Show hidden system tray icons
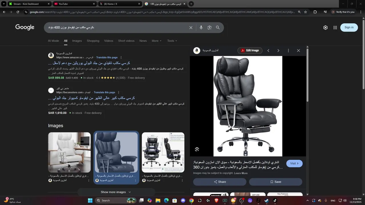Screen dimensions: 365x205 [307, 200]
